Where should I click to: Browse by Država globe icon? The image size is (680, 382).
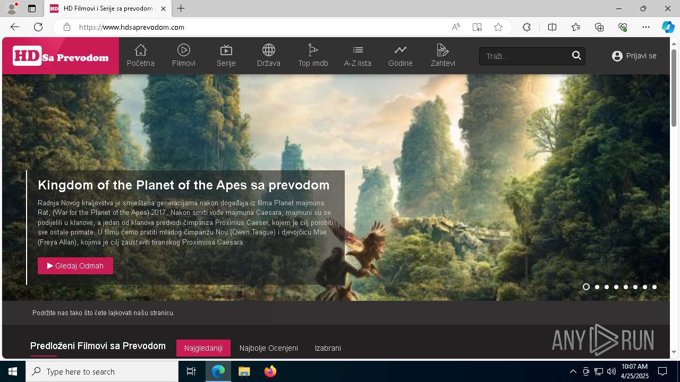point(269,50)
